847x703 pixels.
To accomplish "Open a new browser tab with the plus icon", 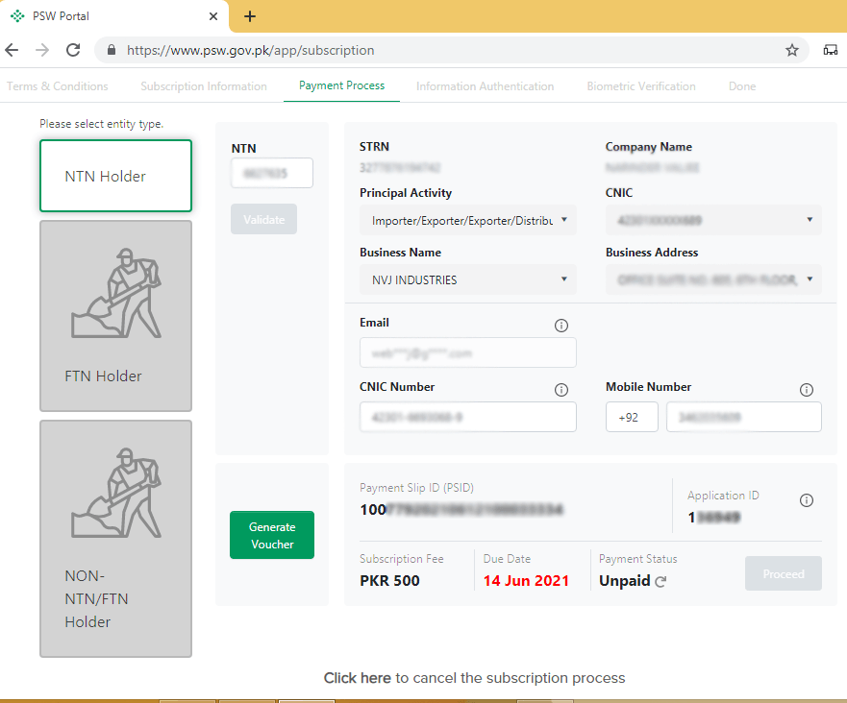I will (250, 16).
